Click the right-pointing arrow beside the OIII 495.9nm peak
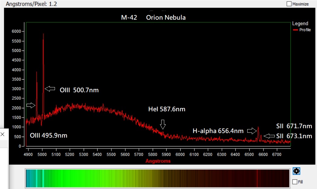This screenshot has height=189, width=317. [31, 105]
